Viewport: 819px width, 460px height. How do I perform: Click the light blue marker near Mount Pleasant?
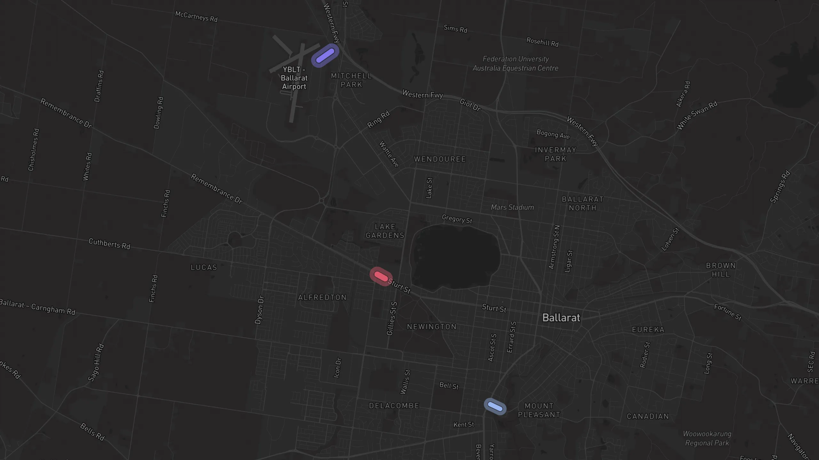coord(495,406)
